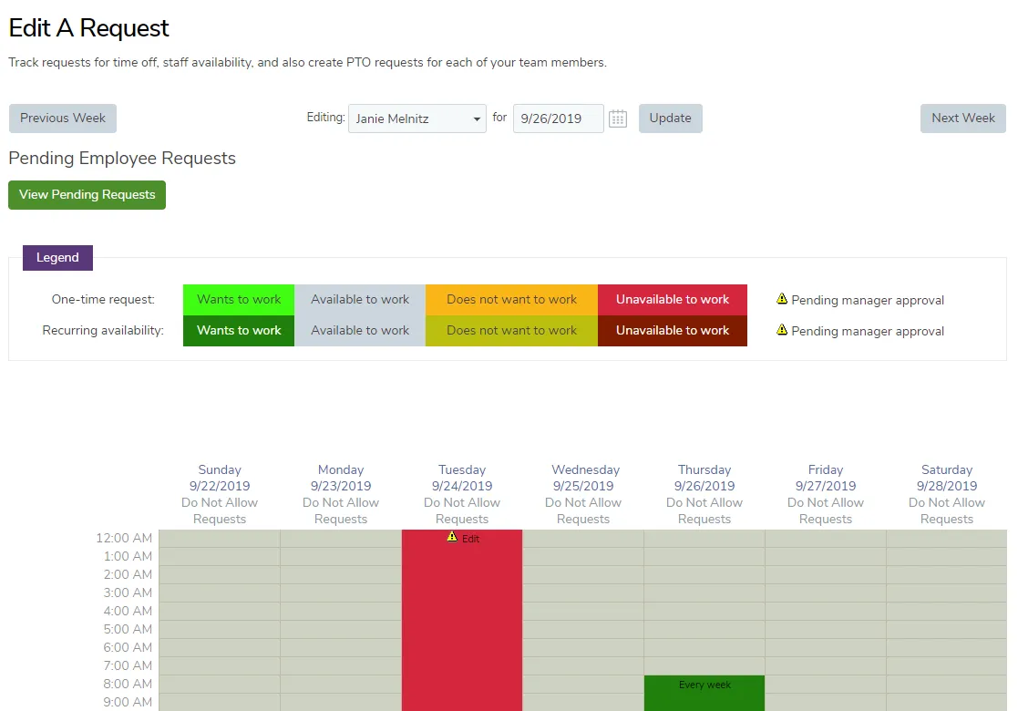Click Monday 3:00 AM grid cell
The width and height of the screenshot is (1018, 711).
point(341,592)
